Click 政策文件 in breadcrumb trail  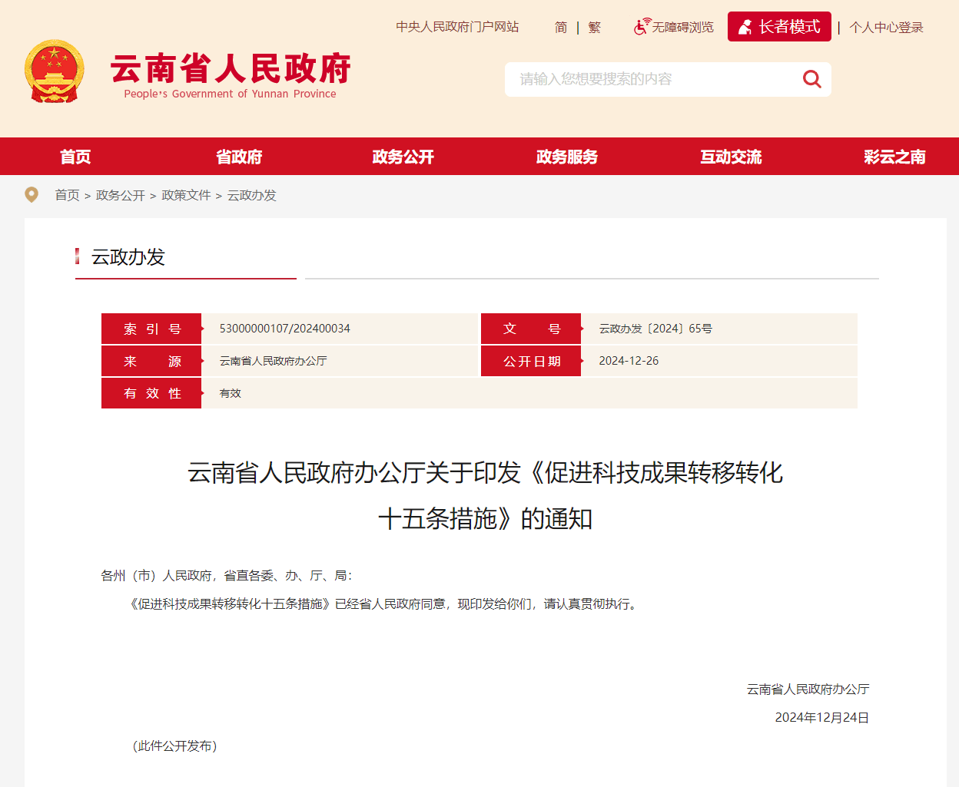(186, 195)
